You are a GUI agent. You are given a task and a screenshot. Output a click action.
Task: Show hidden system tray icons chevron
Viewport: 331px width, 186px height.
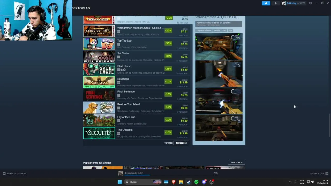point(290,182)
